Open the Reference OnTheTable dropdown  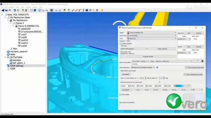[x=151, y=36]
